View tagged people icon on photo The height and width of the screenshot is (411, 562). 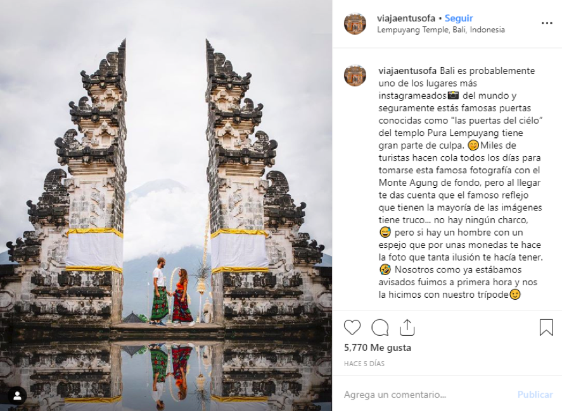[17, 396]
